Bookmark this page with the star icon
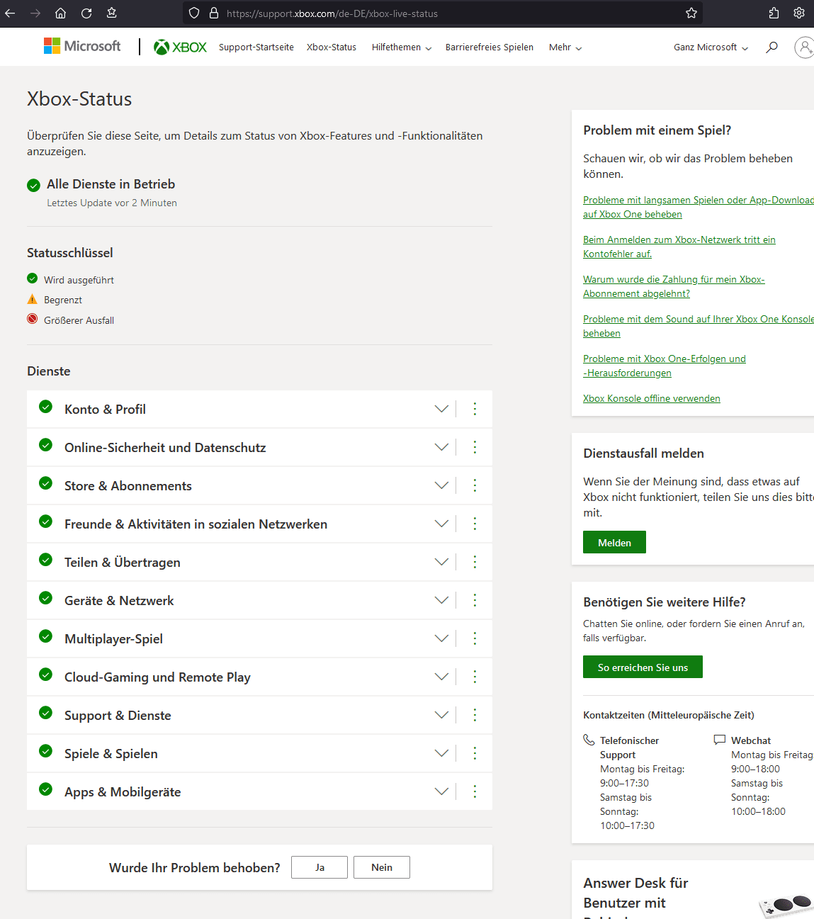Screen dimensions: 814x919 pos(691,13)
